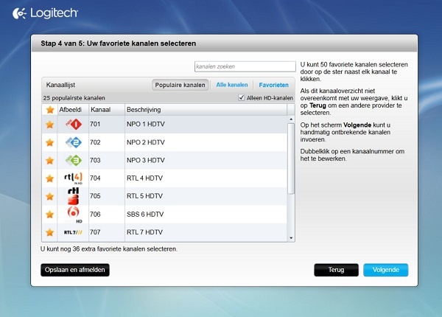
Task: Toggle favorite star for RTL 7 HDTV
Action: [x=50, y=232]
